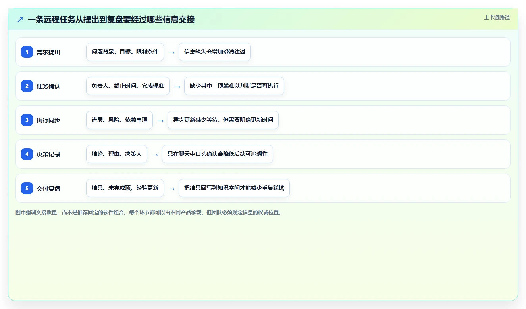
Task: Click the 负责人、截止时间、完成标准 box
Action: (x=128, y=86)
